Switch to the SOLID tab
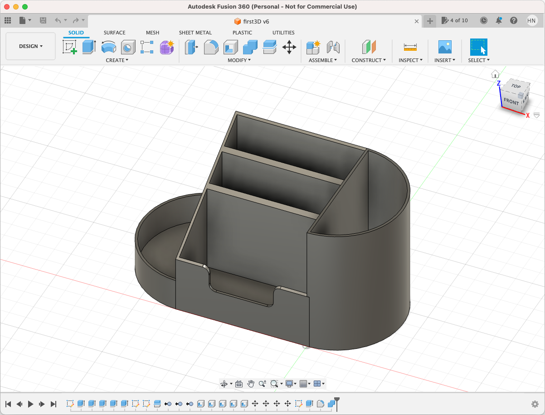The width and height of the screenshot is (545, 415). point(76,33)
